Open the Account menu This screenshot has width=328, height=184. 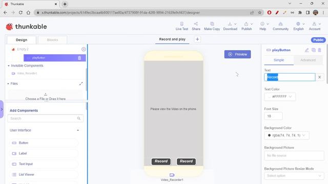(315, 26)
